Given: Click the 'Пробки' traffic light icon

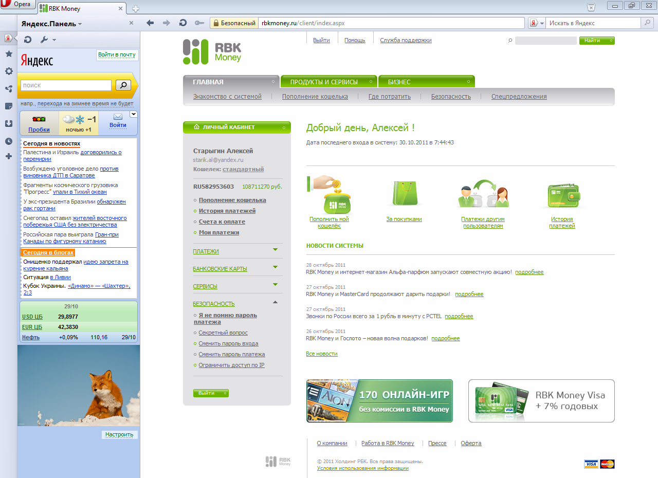Looking at the screenshot, I should (x=39, y=120).
